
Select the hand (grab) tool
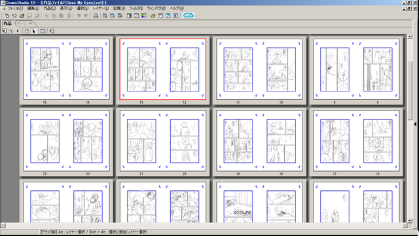tap(26, 31)
